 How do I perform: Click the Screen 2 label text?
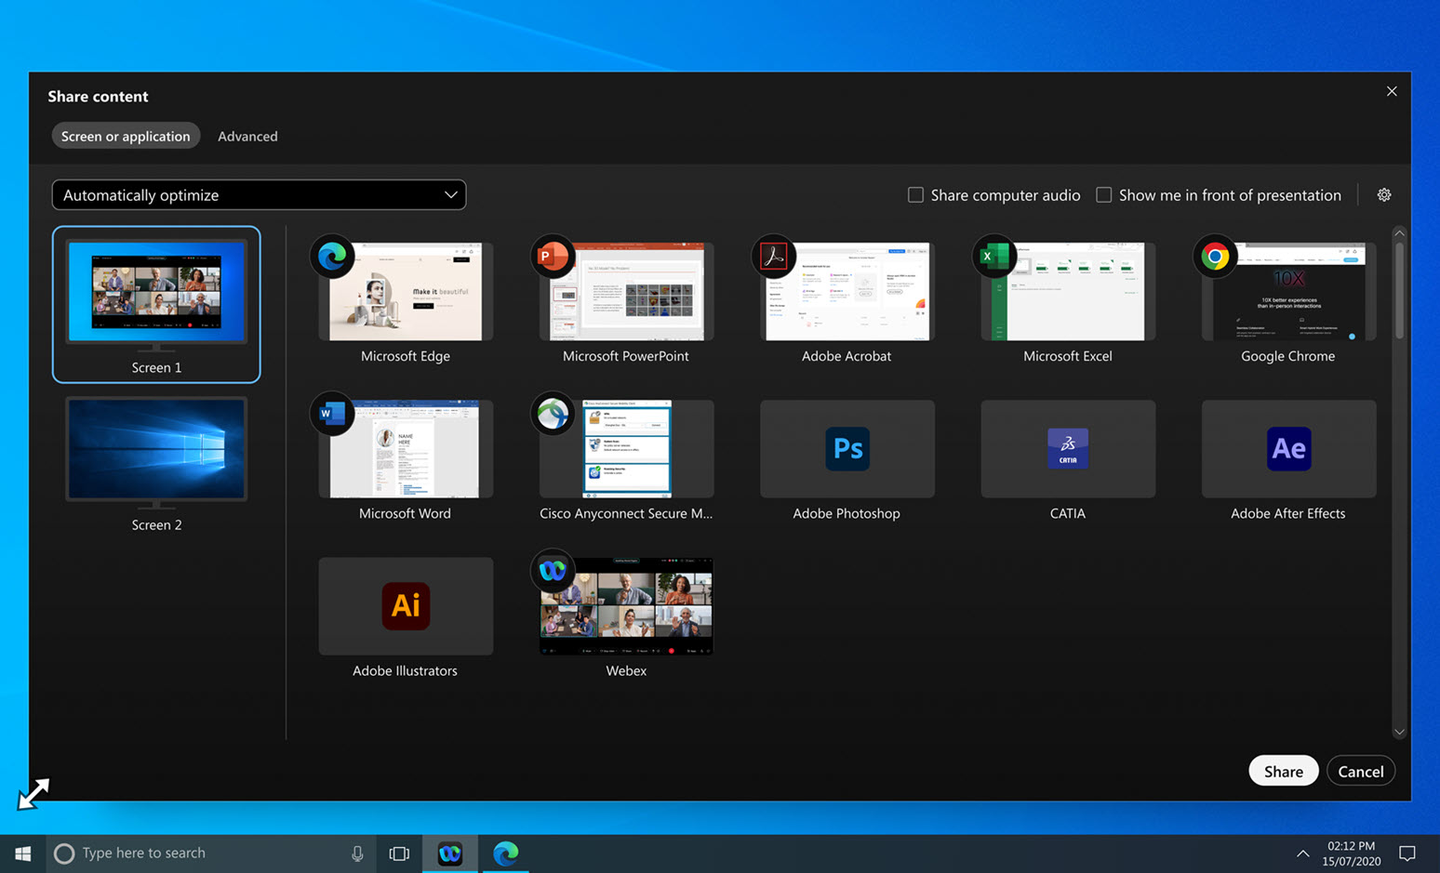click(156, 525)
